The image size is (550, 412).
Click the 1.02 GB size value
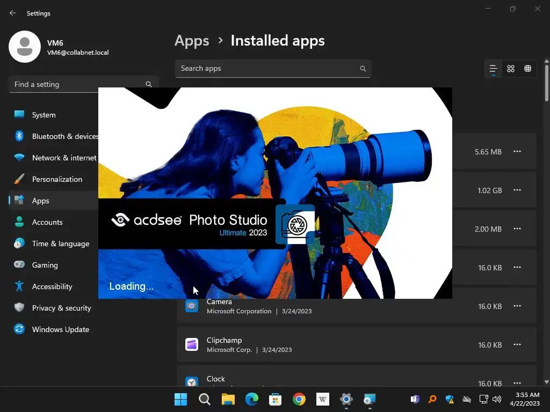point(490,190)
